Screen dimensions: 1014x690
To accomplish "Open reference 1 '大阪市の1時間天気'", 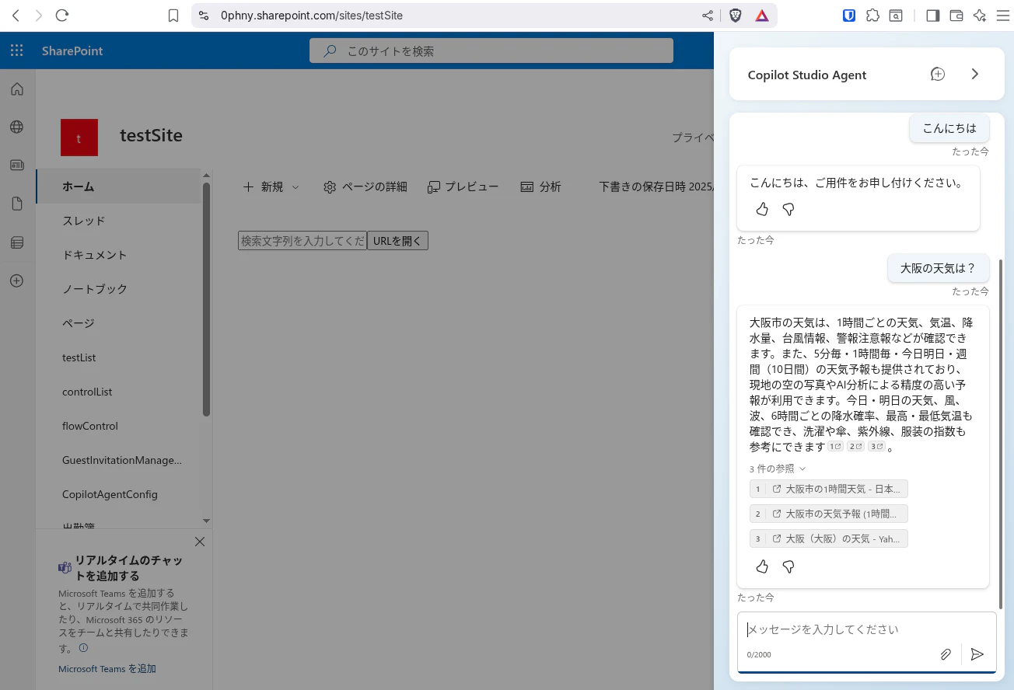I will tap(828, 489).
